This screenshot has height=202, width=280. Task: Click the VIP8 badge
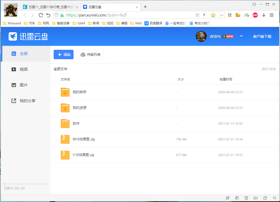coord(228,36)
